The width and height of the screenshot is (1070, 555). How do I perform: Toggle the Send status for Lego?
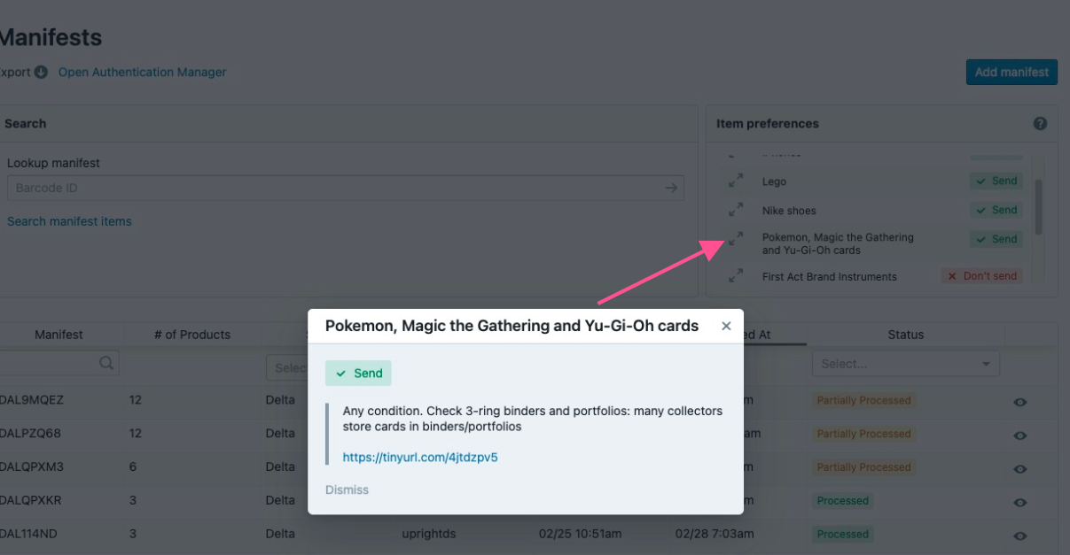(x=996, y=181)
